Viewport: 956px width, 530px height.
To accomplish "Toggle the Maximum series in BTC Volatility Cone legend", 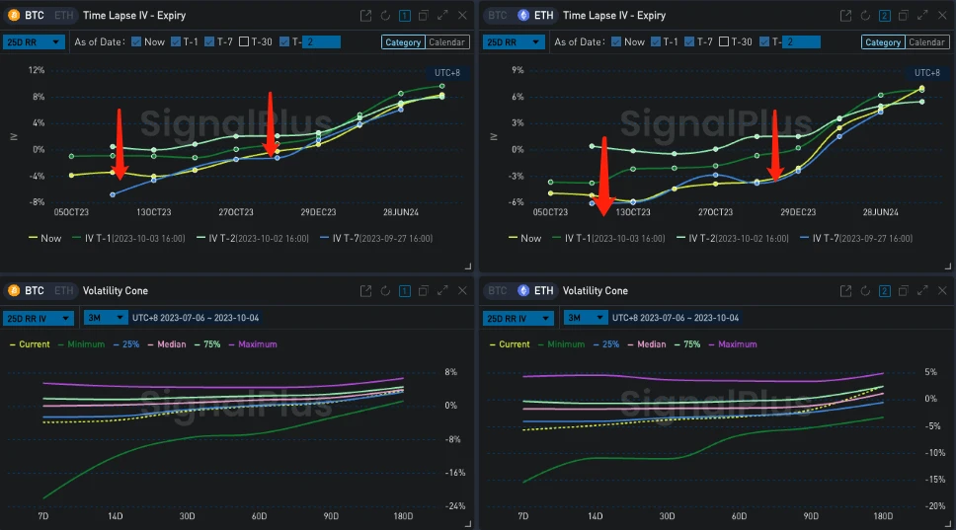I will [255, 344].
